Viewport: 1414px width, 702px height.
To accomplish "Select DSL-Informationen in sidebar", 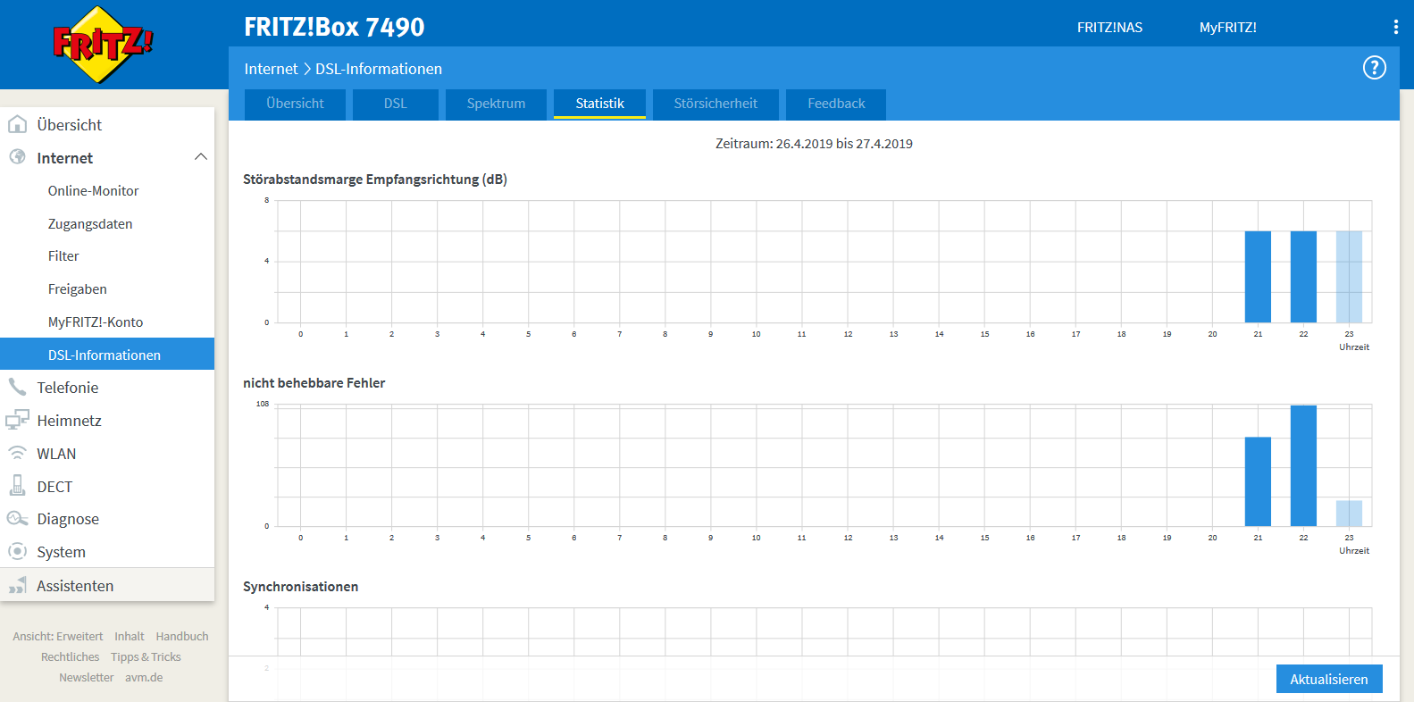I will coord(107,354).
